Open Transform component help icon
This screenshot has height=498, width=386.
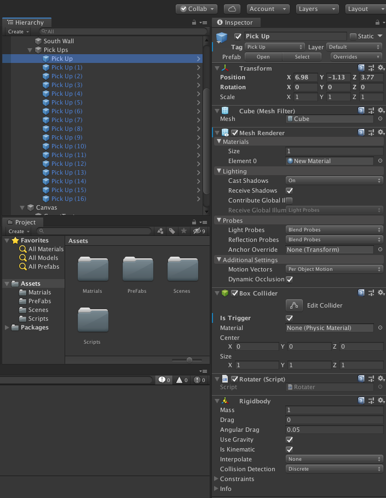[x=361, y=68]
